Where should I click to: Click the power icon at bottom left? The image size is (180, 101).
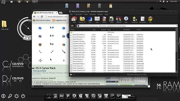(x=23, y=96)
